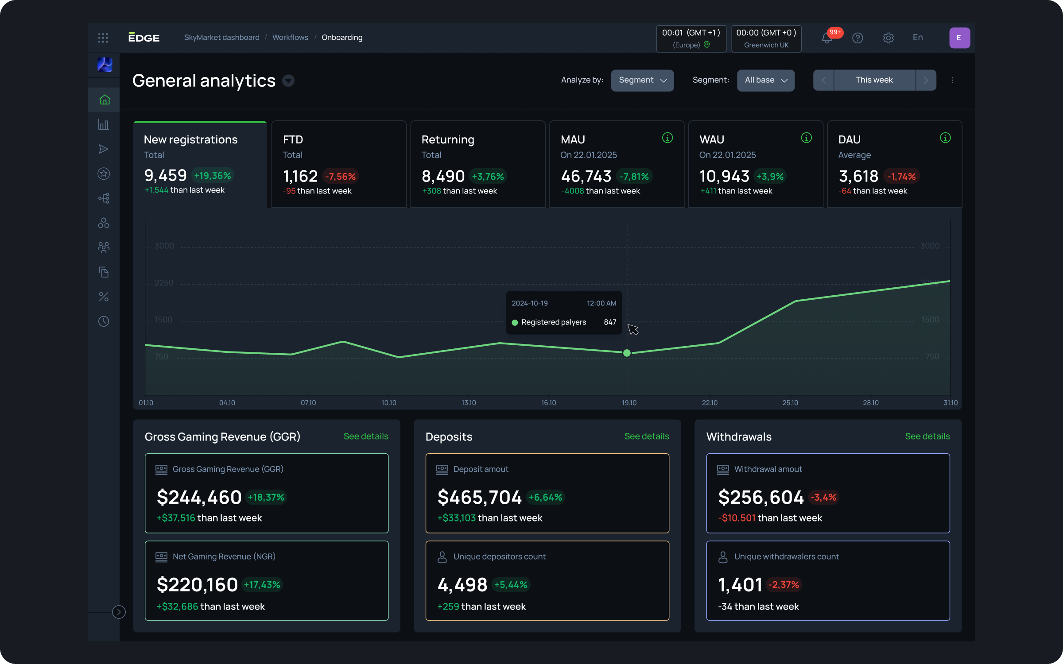Open the Workflows breadcrumb link
1063x664 pixels.
coord(290,38)
